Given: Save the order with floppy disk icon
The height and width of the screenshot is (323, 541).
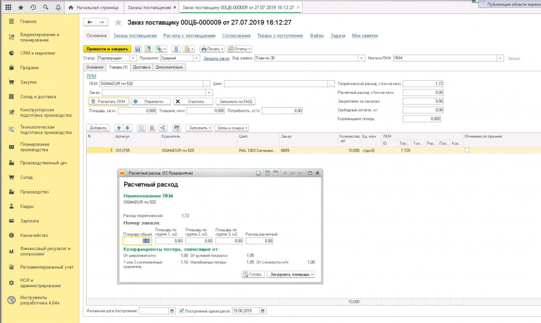Looking at the screenshot, I should [138, 49].
